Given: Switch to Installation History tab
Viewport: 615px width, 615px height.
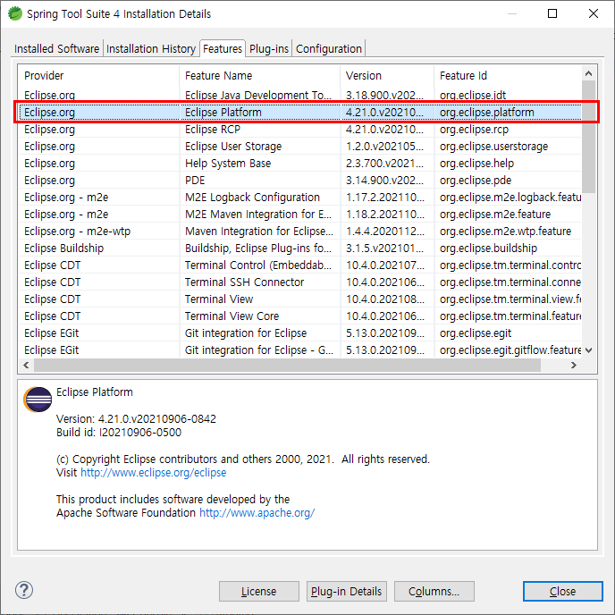Looking at the screenshot, I should point(151,48).
